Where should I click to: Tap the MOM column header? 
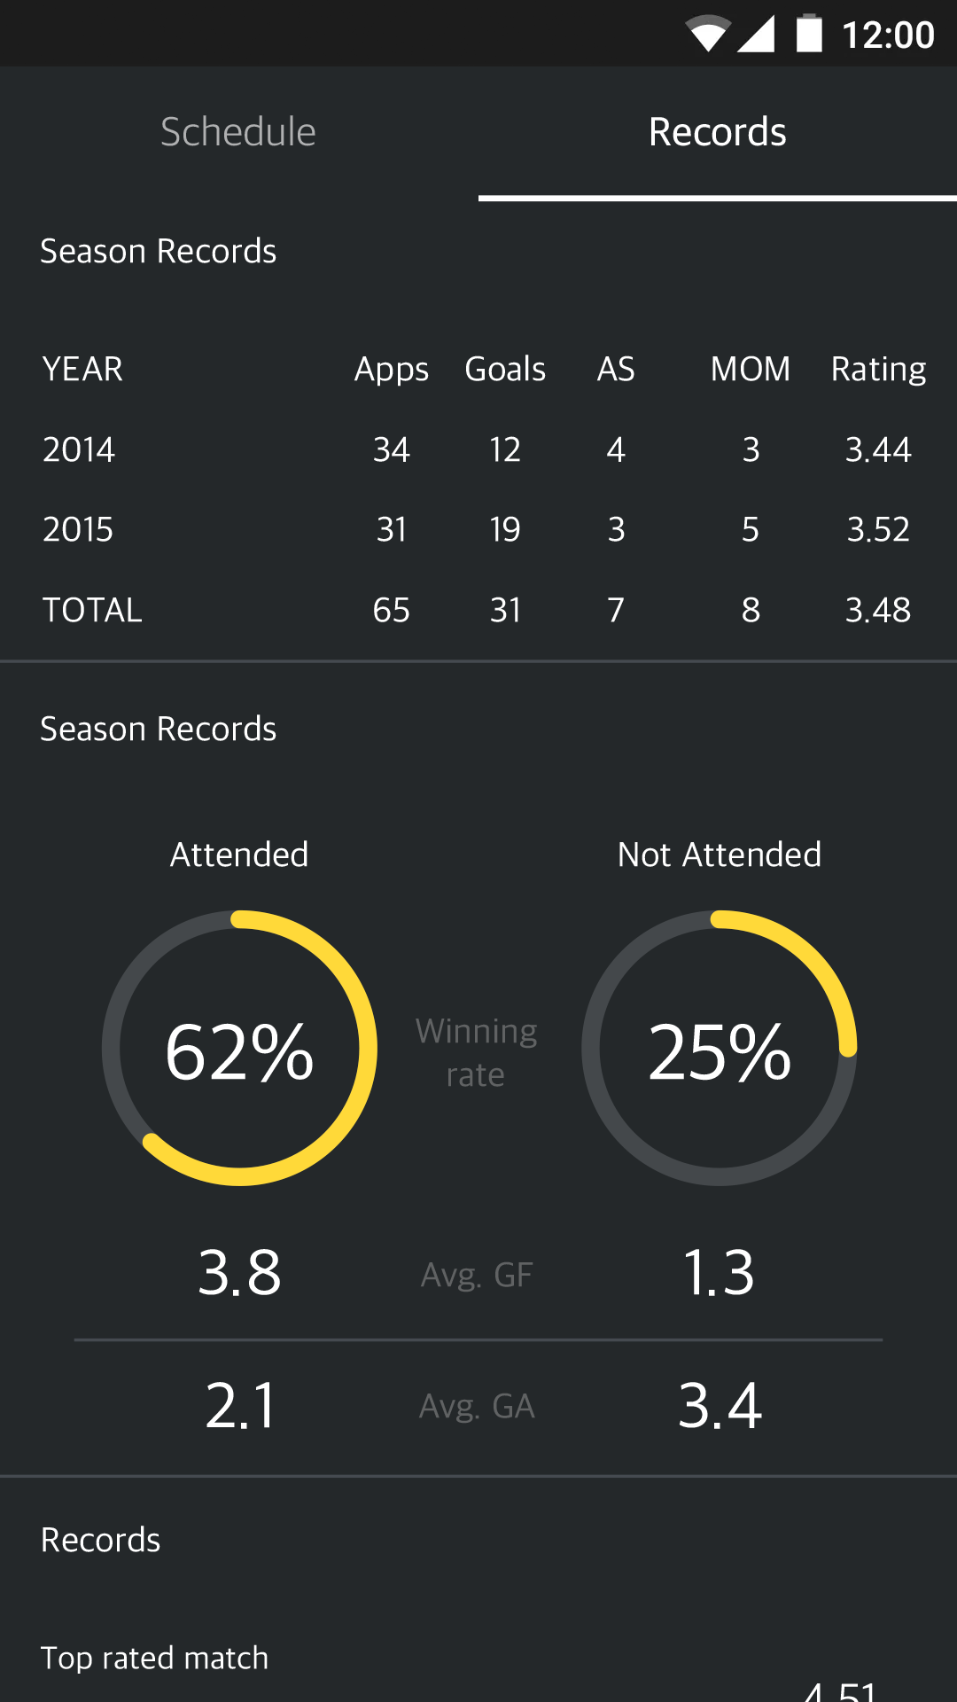751,369
